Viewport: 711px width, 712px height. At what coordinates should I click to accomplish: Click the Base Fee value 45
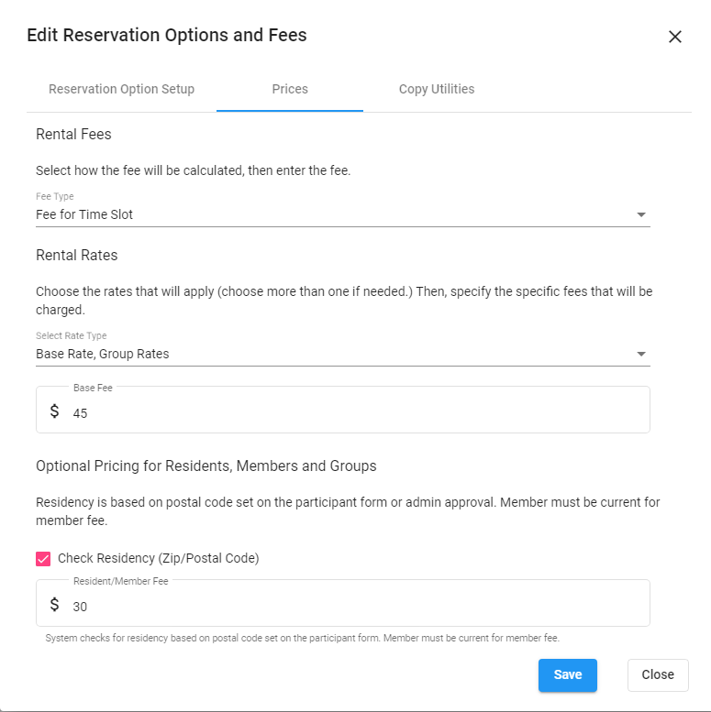[81, 413]
